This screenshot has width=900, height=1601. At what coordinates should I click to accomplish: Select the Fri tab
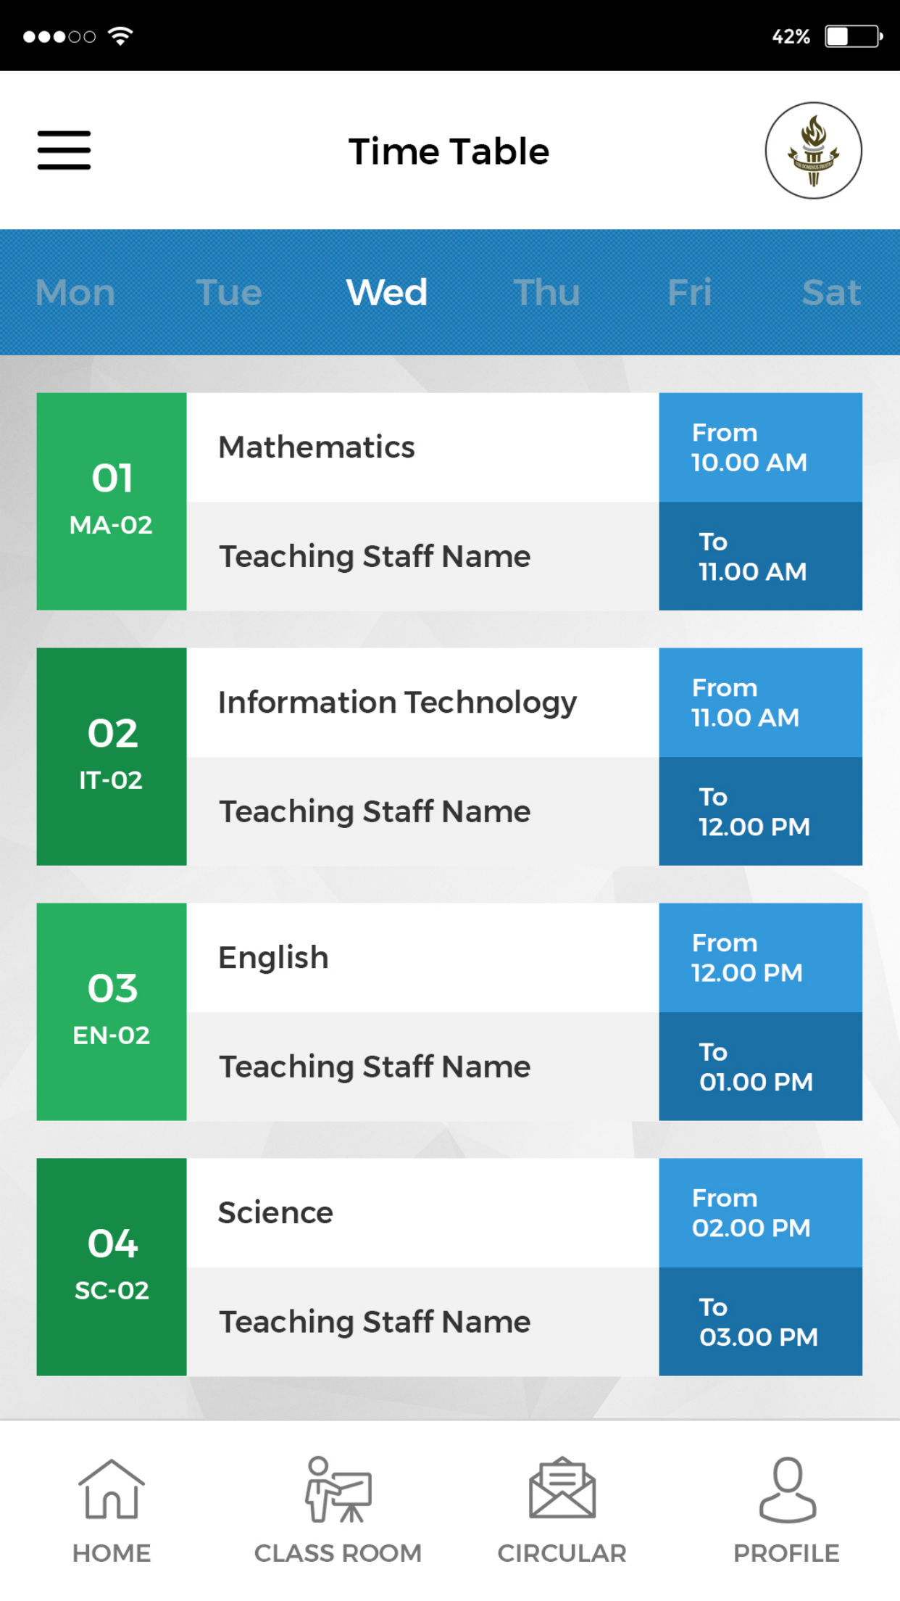click(689, 293)
